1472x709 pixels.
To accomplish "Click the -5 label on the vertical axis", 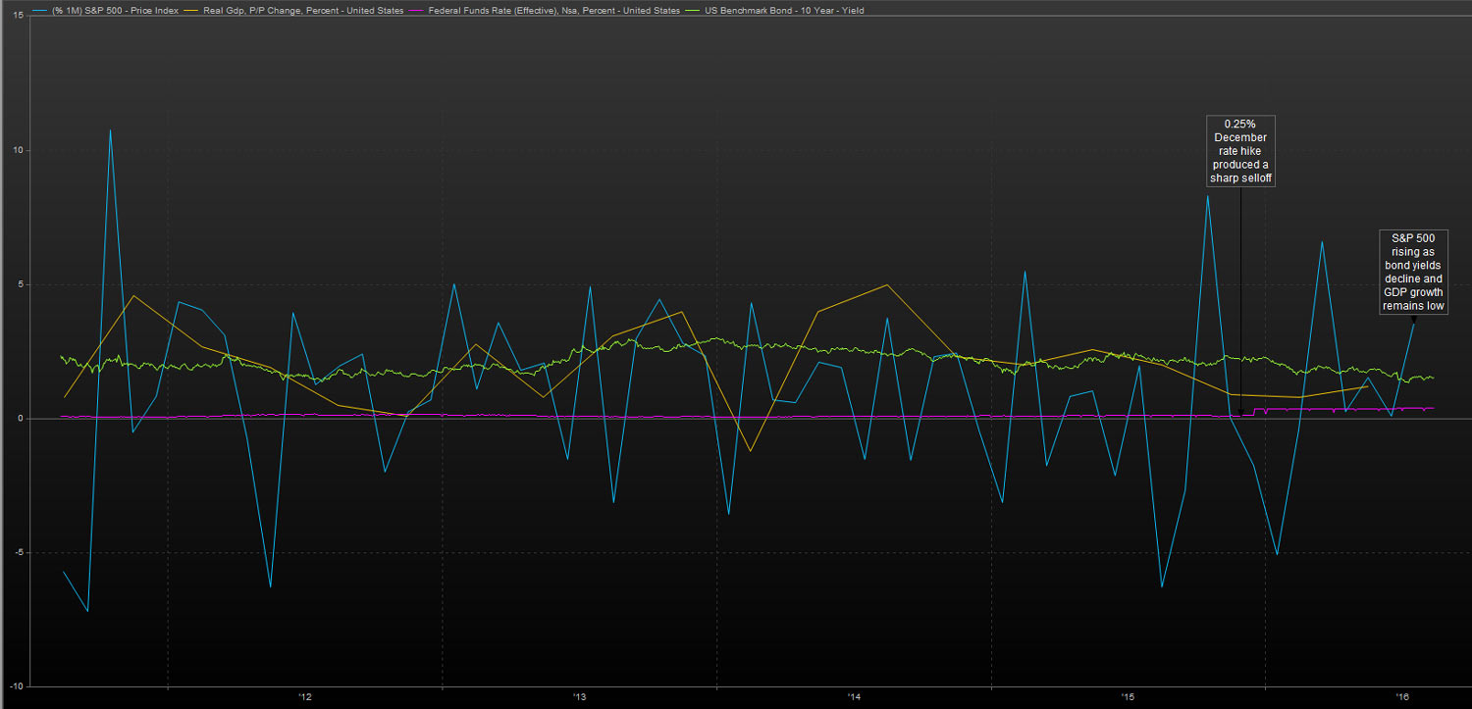I will pos(18,552).
